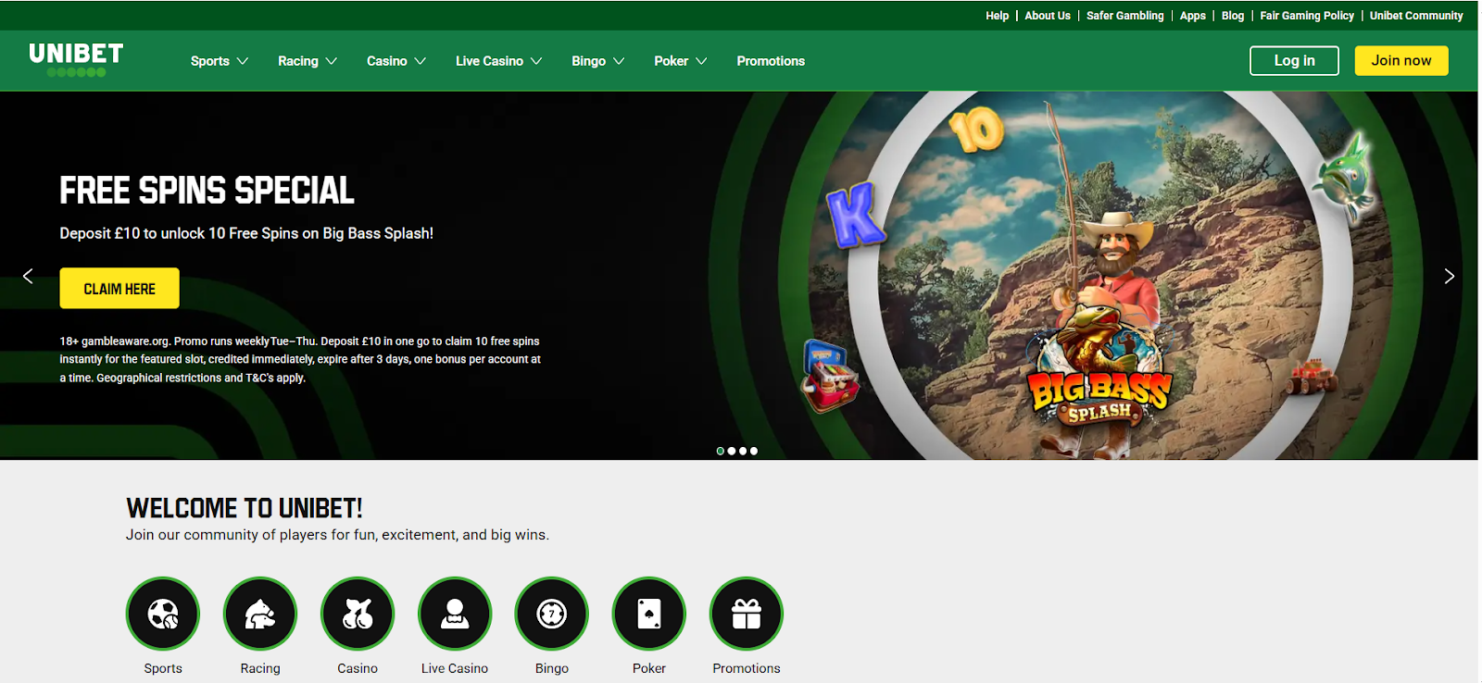Open Promotions in the navigation bar
Viewport: 1482px width, 683px height.
[x=771, y=61]
